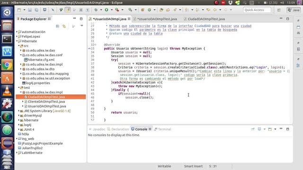Click the External Tools run icon

point(131,10)
